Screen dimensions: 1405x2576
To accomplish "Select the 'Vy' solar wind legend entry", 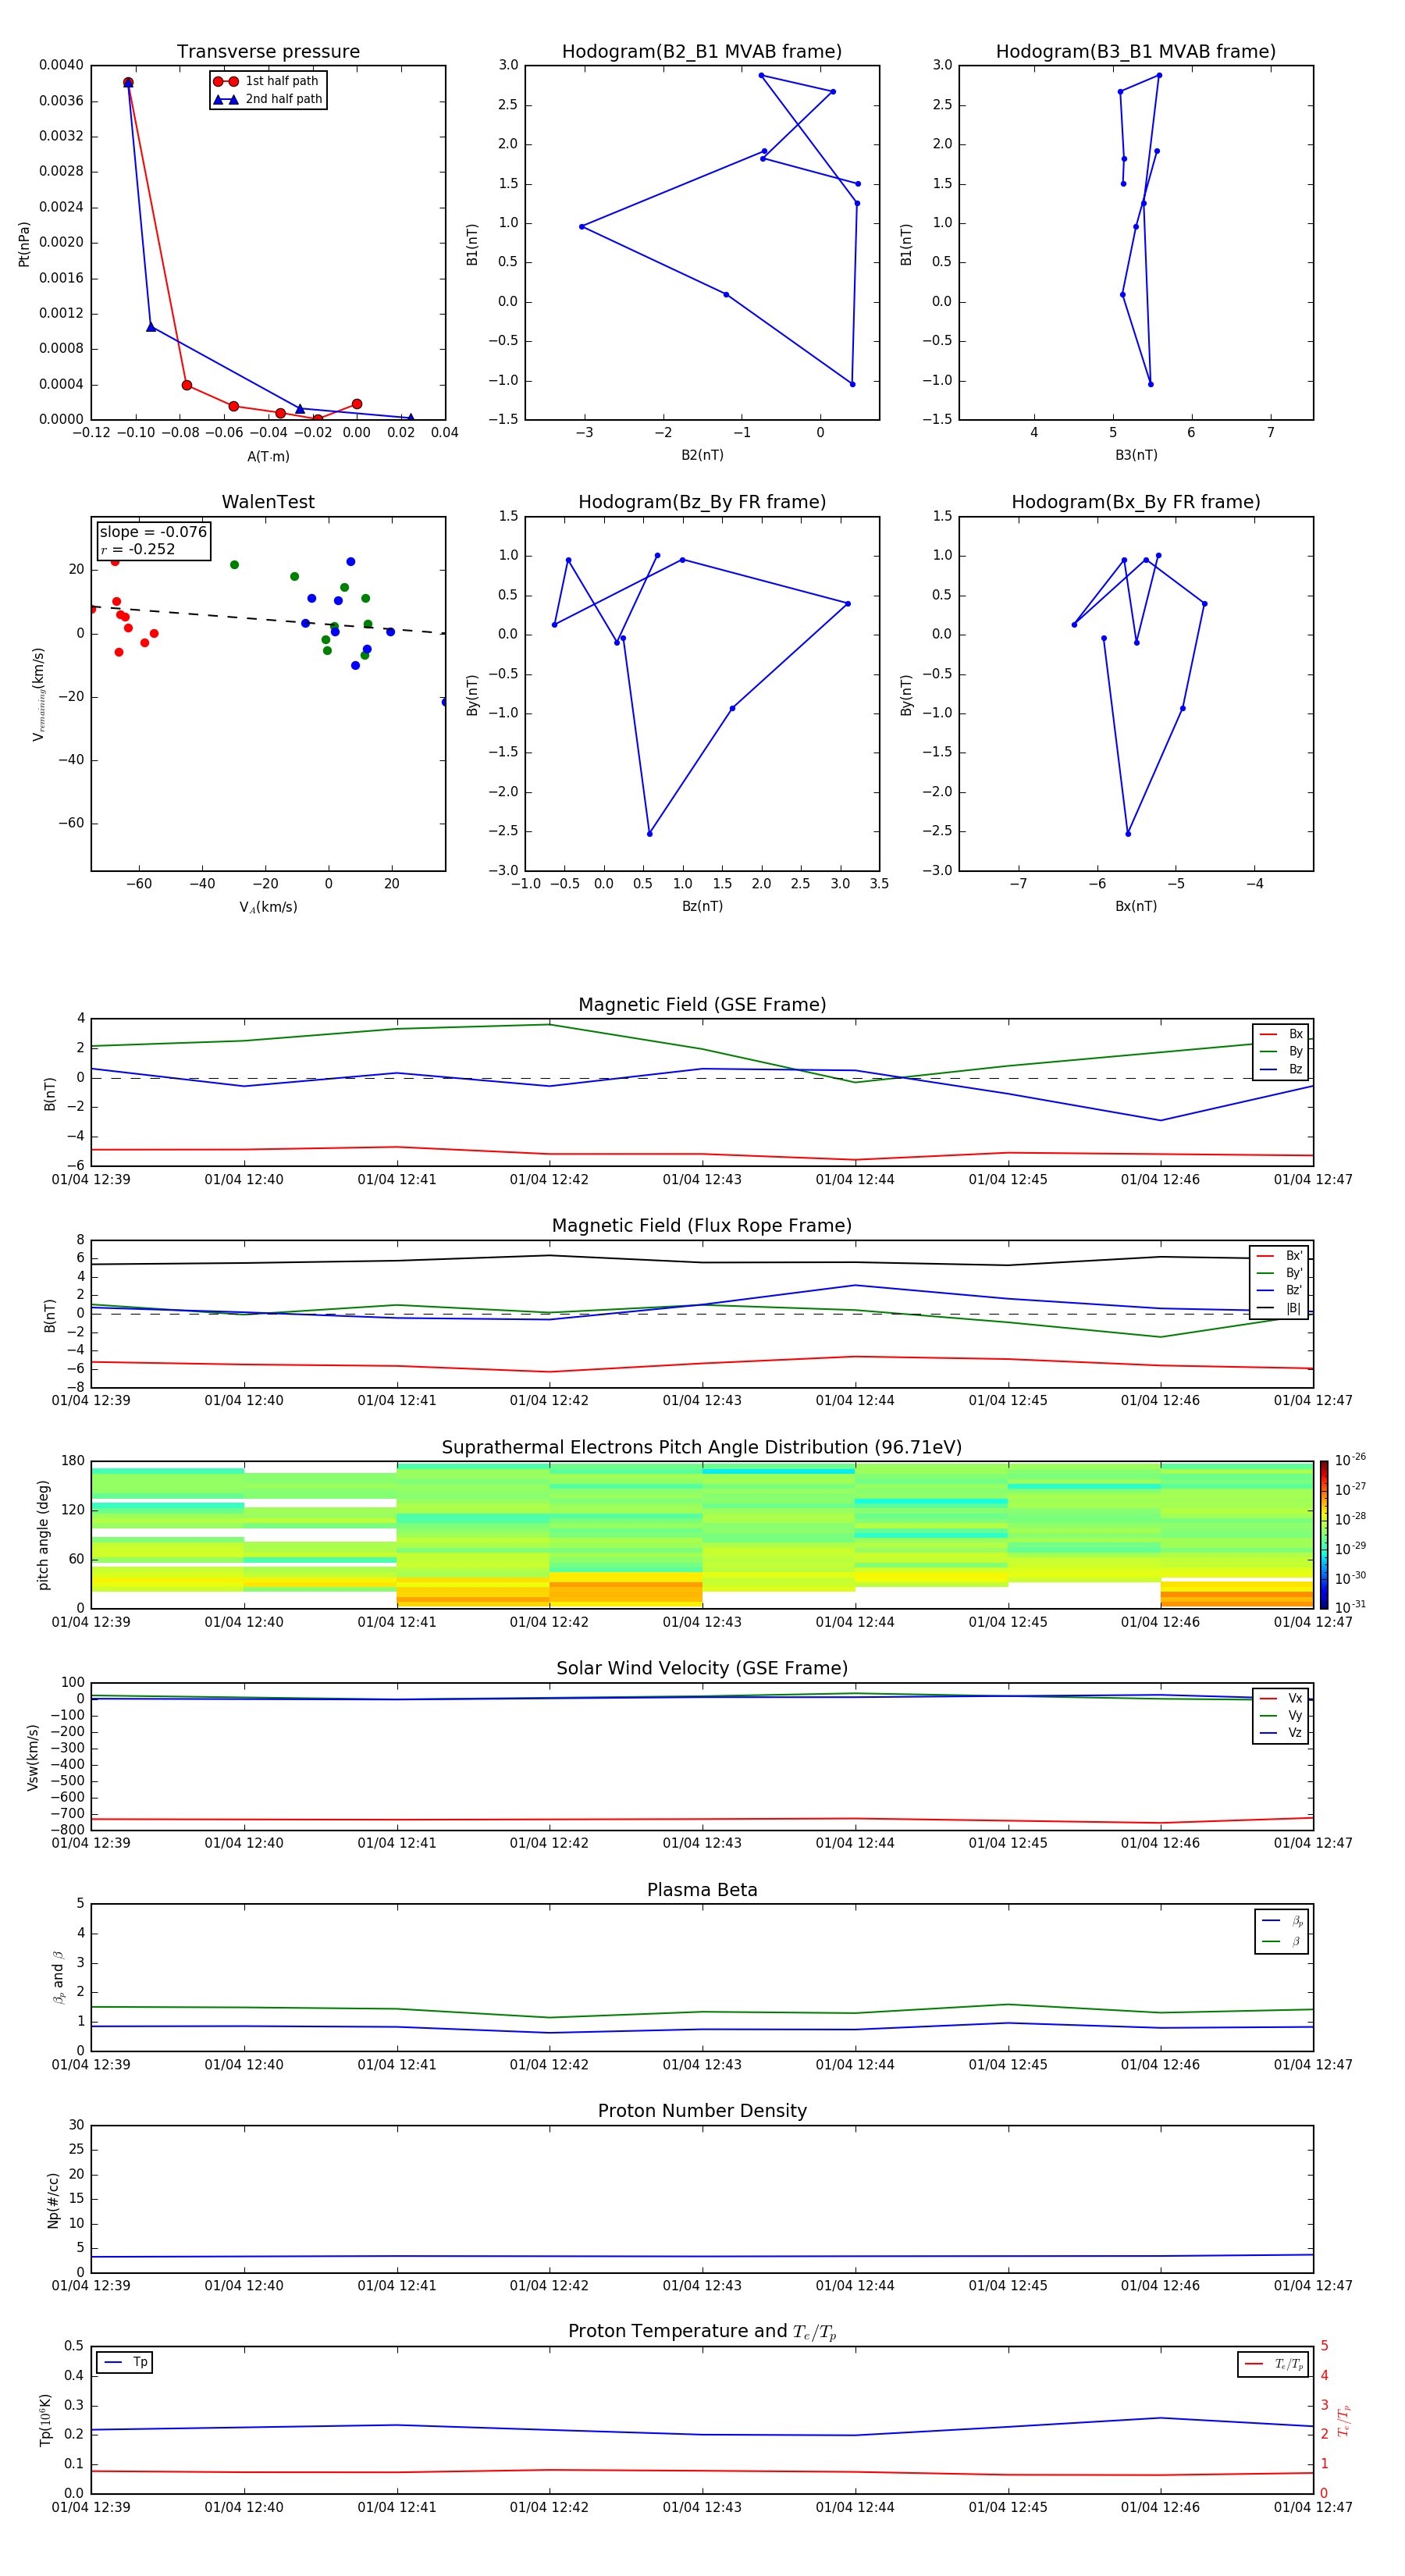I will pos(1281,1716).
